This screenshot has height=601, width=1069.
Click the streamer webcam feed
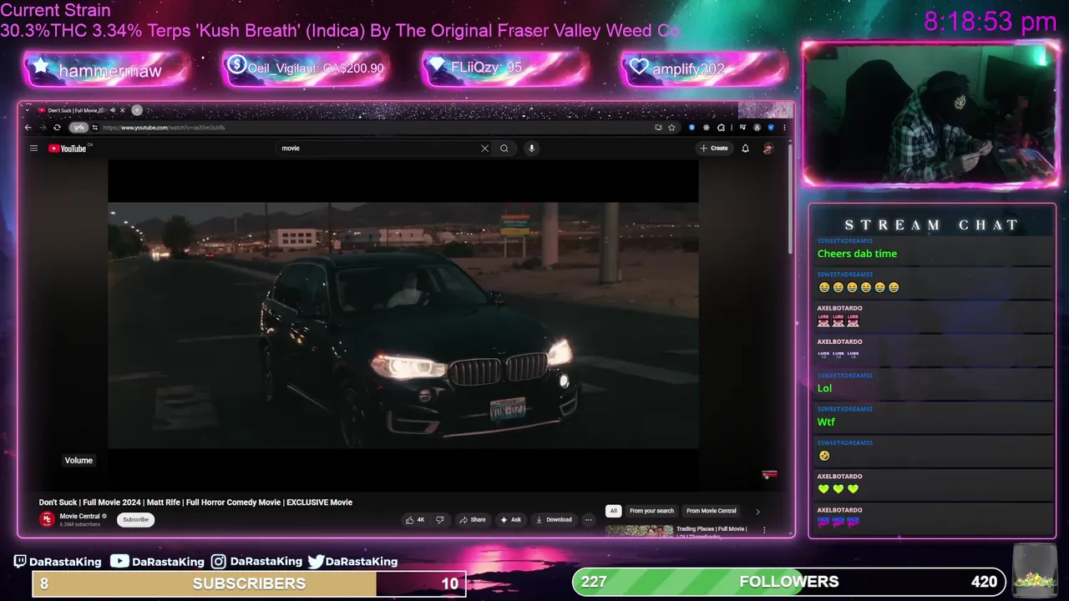pyautogui.click(x=931, y=114)
